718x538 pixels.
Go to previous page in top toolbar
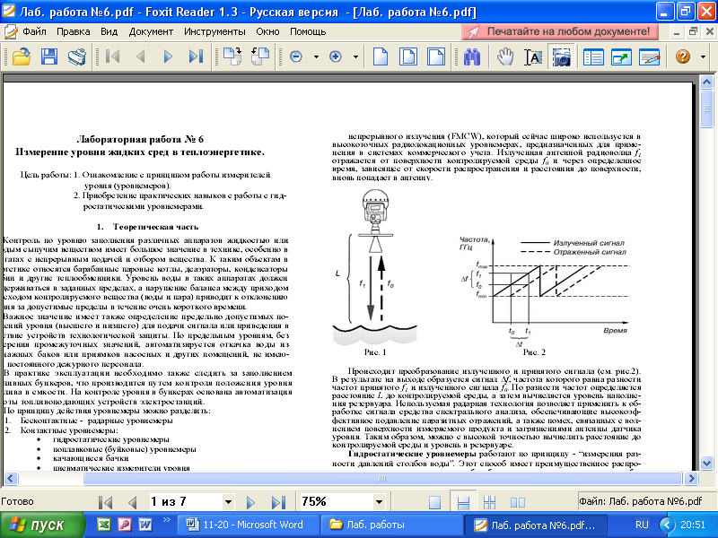pyautogui.click(x=141, y=57)
